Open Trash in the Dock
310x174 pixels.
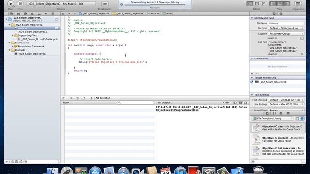click(x=258, y=170)
